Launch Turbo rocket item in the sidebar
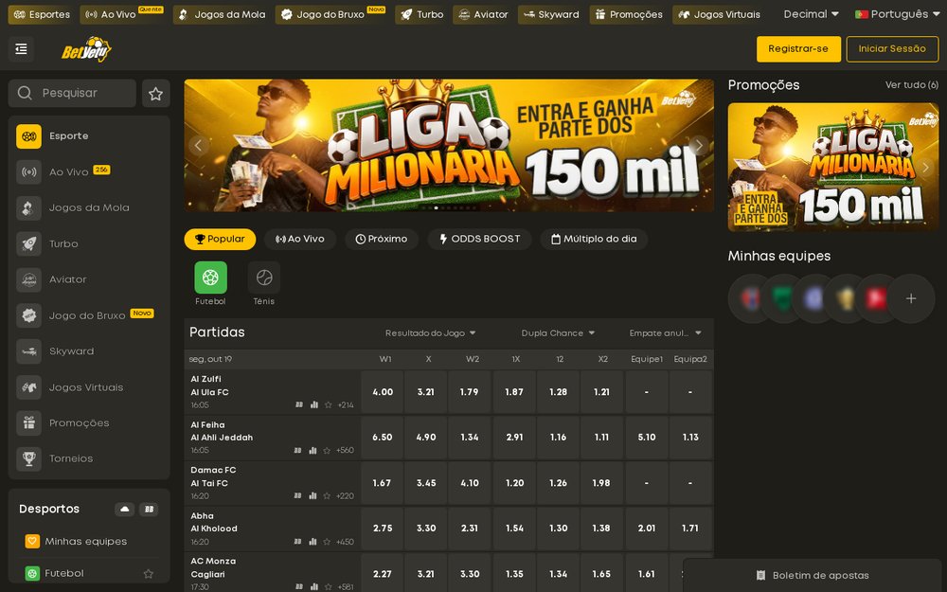 coord(89,244)
